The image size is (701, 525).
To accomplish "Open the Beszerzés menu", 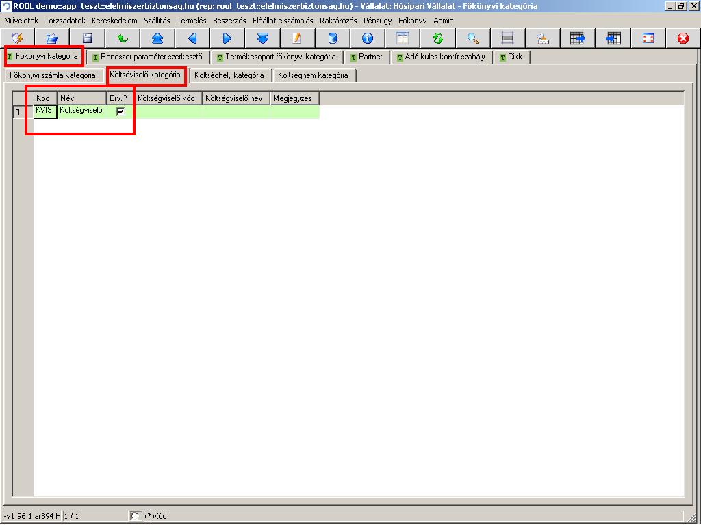I will coord(229,21).
